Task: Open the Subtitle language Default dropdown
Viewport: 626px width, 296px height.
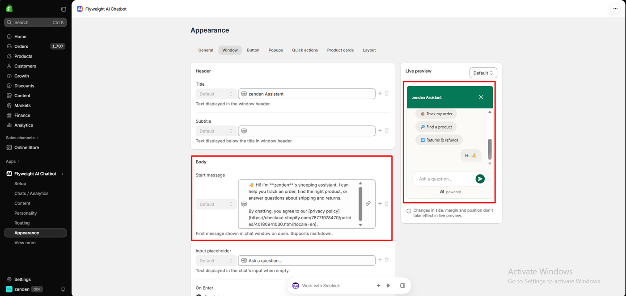Action: [216, 131]
